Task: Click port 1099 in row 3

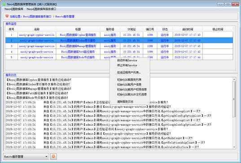Action: click(150, 46)
